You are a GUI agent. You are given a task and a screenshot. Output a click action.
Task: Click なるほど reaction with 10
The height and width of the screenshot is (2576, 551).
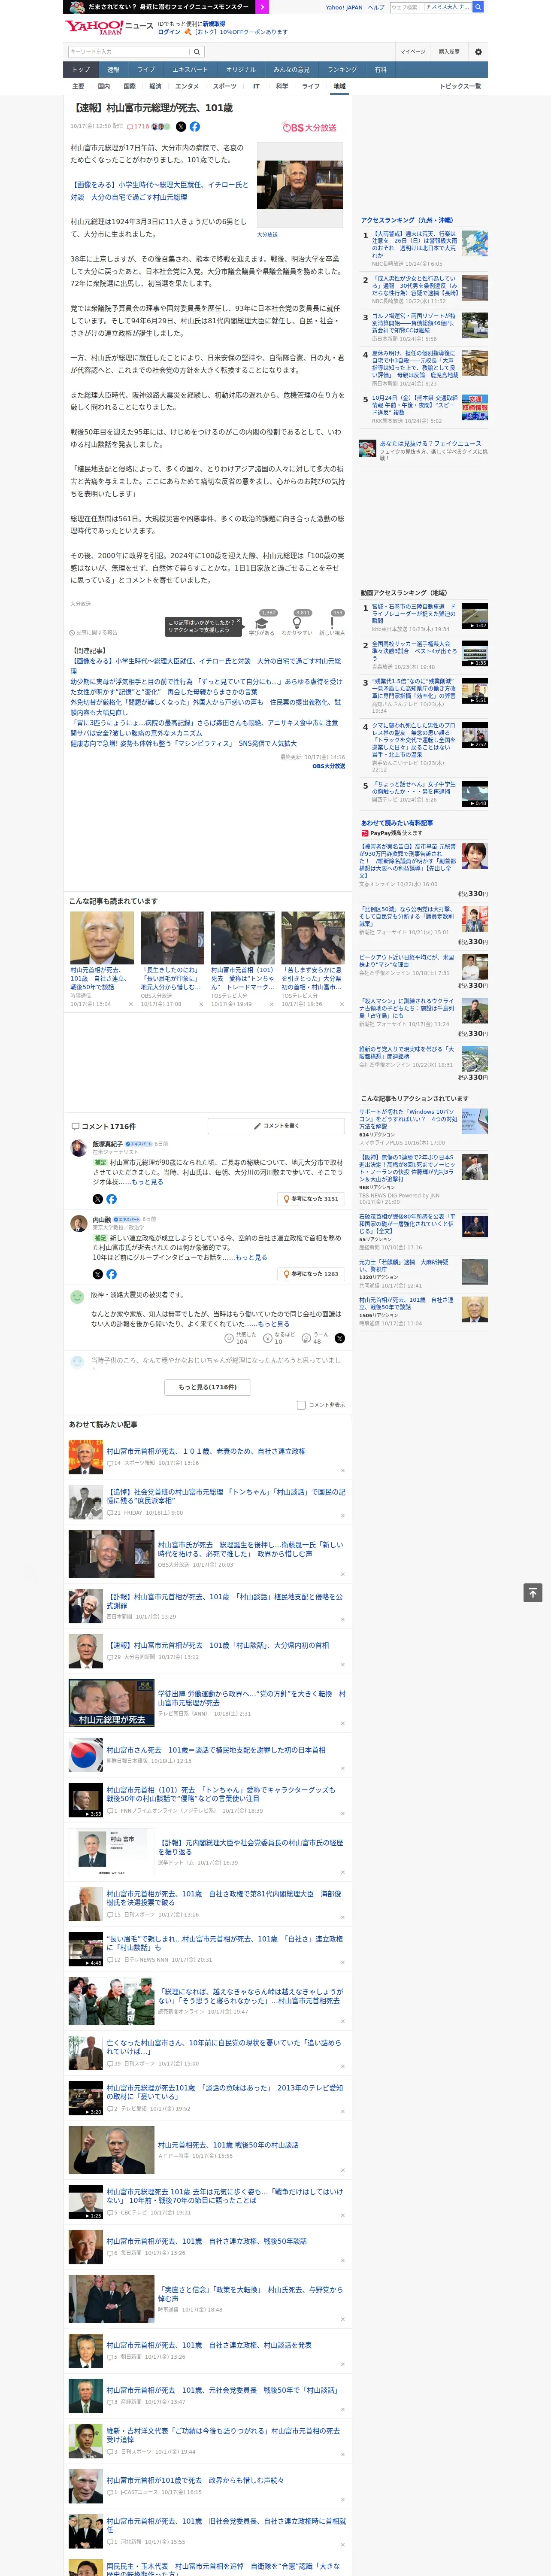(279, 1338)
